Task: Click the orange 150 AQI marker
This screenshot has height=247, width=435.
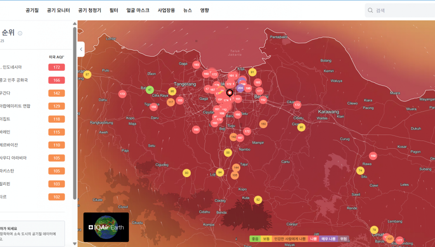Action: click(x=263, y=124)
